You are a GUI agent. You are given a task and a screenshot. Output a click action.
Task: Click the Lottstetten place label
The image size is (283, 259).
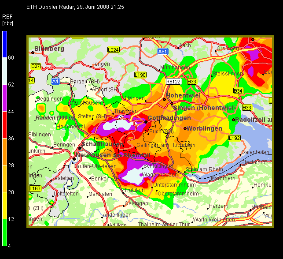point(66,194)
